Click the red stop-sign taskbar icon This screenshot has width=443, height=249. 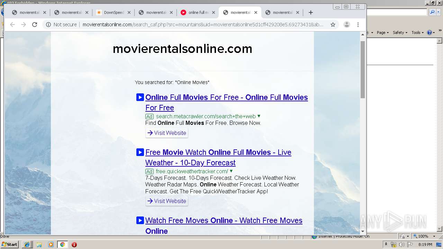74,245
